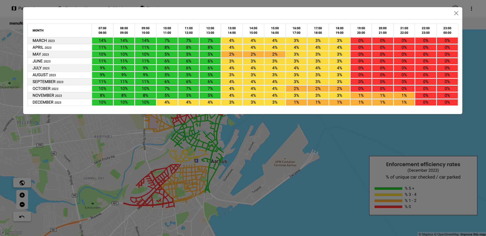Select the OCTOBER 2023 row label
This screenshot has width=486, height=236.
coord(45,89)
